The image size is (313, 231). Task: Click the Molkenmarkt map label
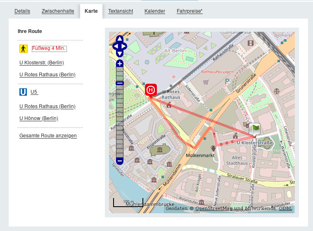[200, 156]
